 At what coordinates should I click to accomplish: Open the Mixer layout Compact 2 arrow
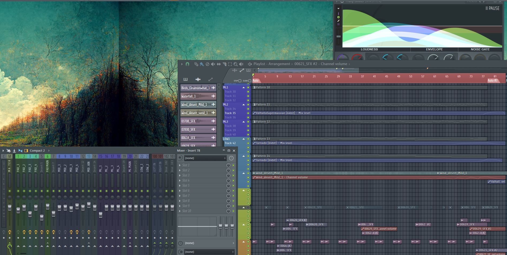click(x=49, y=151)
